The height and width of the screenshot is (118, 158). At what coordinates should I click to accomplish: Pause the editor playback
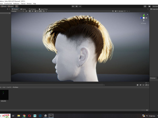coord(76,6)
